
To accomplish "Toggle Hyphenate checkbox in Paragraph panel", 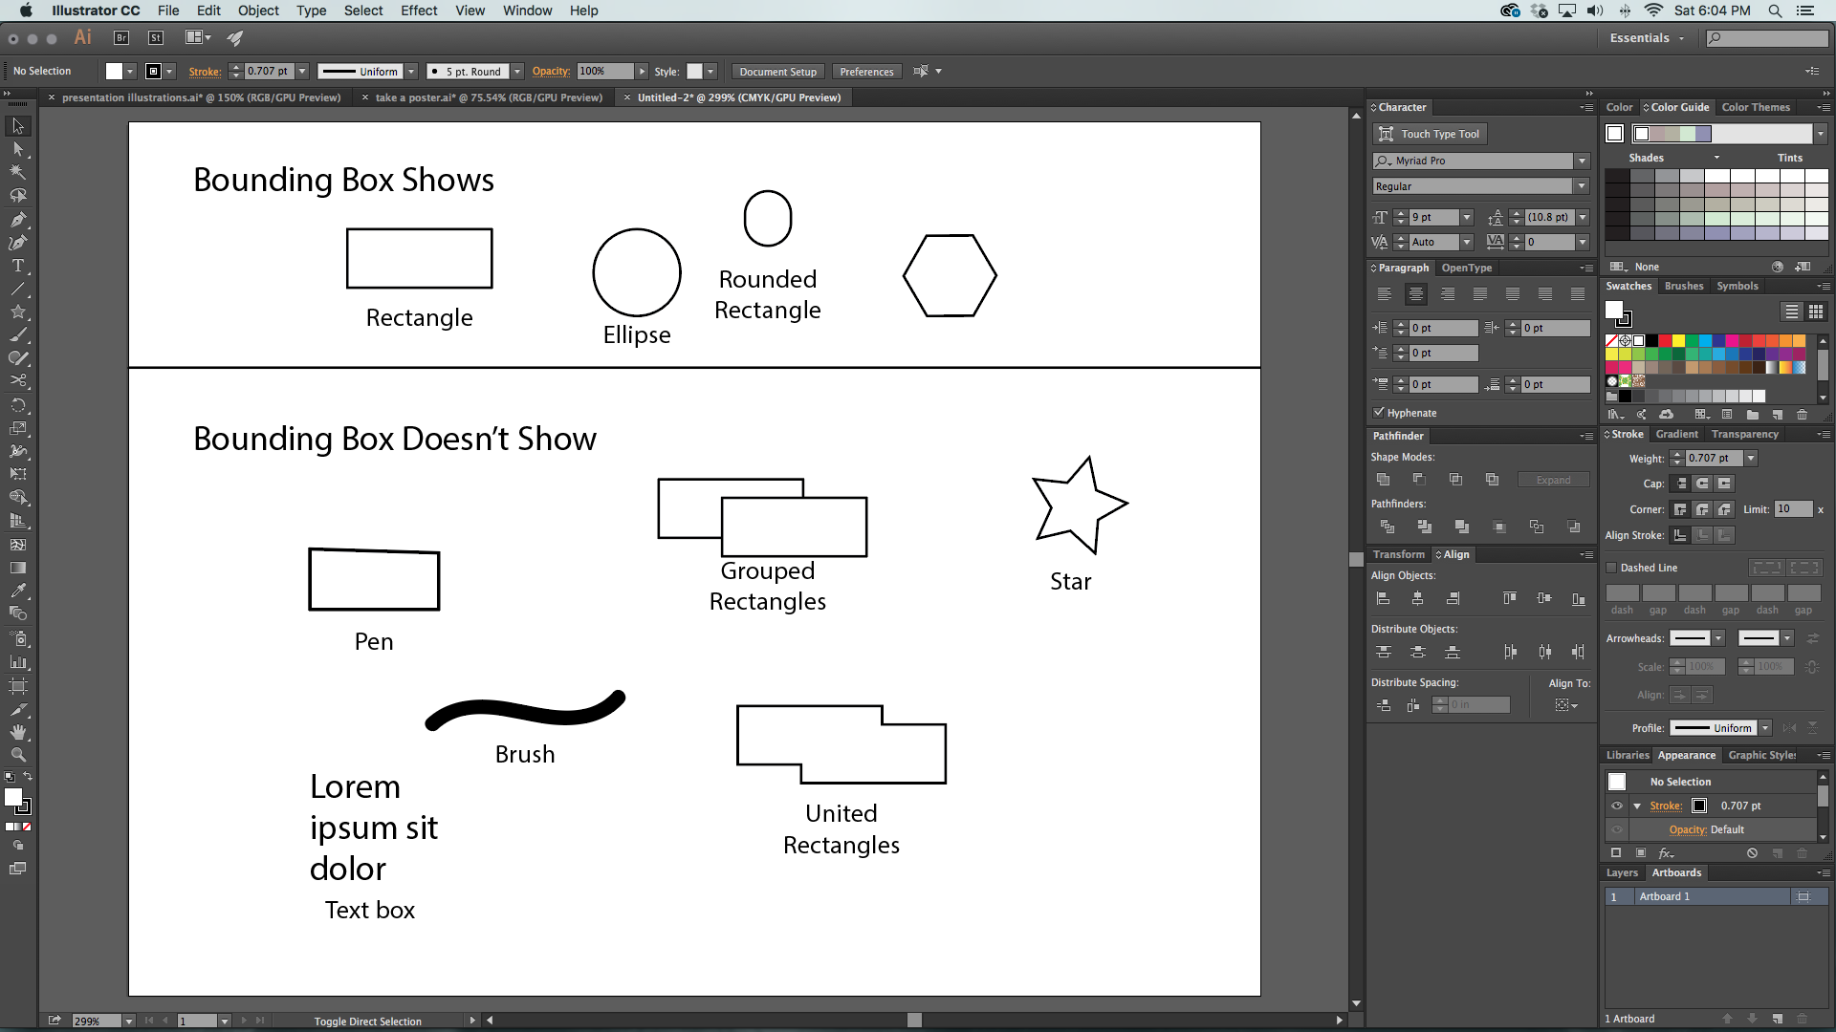I will 1378,412.
